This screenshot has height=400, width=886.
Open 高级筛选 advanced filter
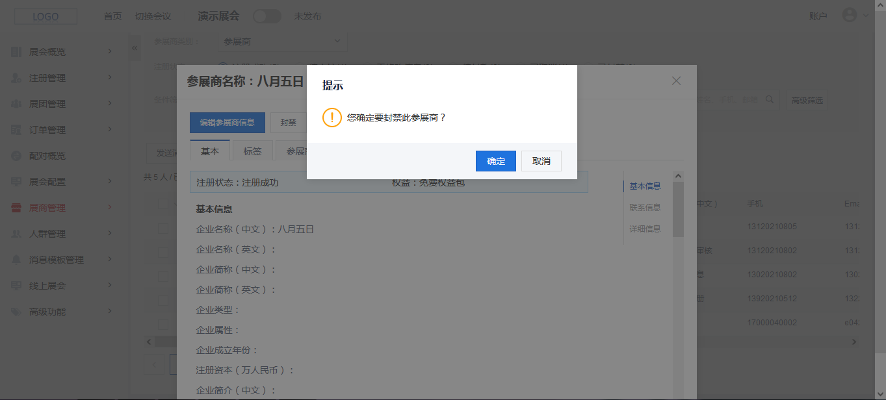click(x=807, y=101)
